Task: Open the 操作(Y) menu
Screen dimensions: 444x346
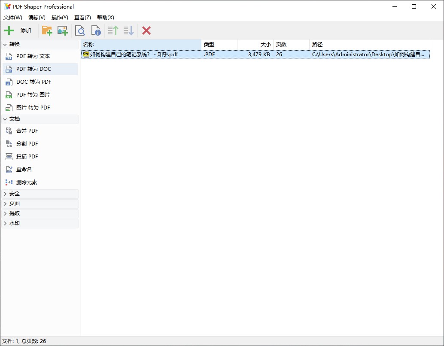Action: pos(60,18)
